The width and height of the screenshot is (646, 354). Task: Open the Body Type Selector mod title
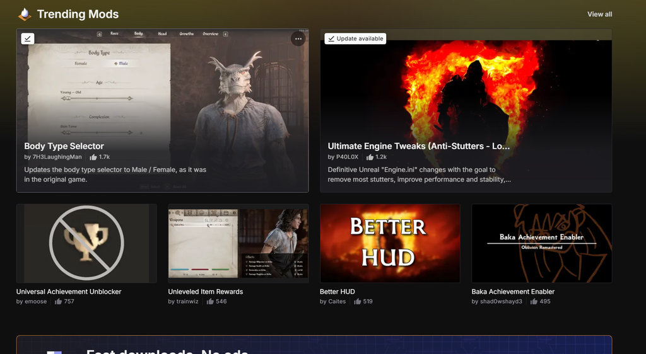click(x=64, y=146)
